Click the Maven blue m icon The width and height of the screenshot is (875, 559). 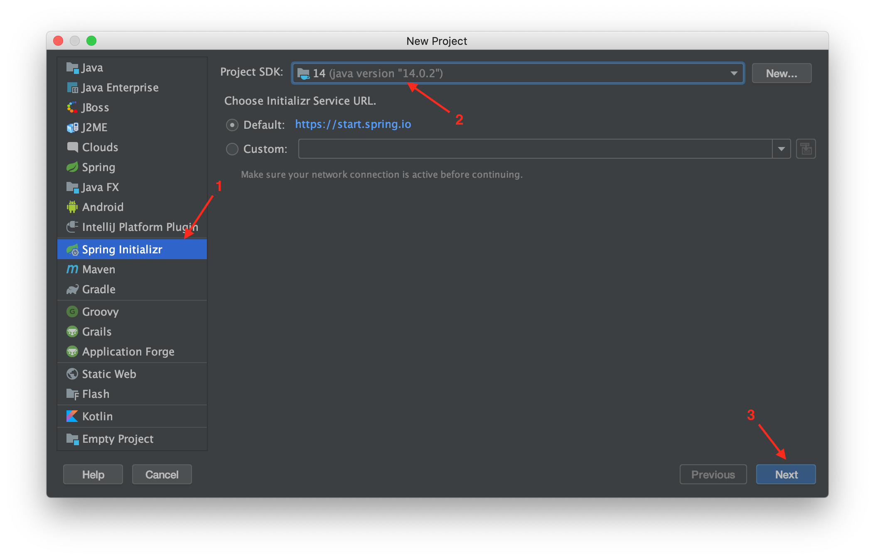click(x=72, y=269)
